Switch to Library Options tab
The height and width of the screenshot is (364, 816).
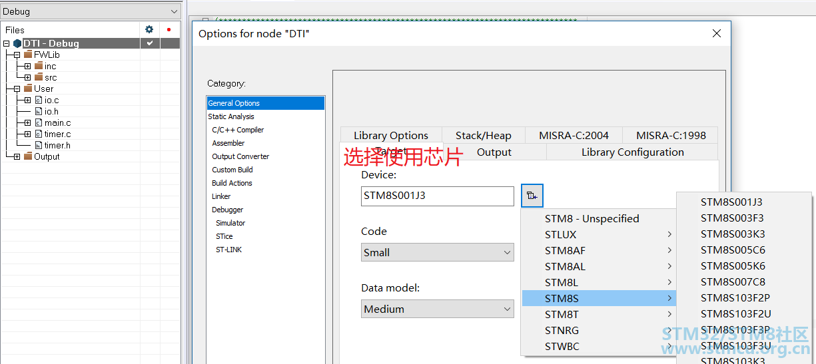pyautogui.click(x=391, y=135)
